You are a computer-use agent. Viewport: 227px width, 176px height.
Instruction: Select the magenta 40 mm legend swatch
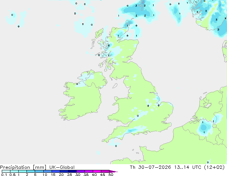(x=97, y=171)
